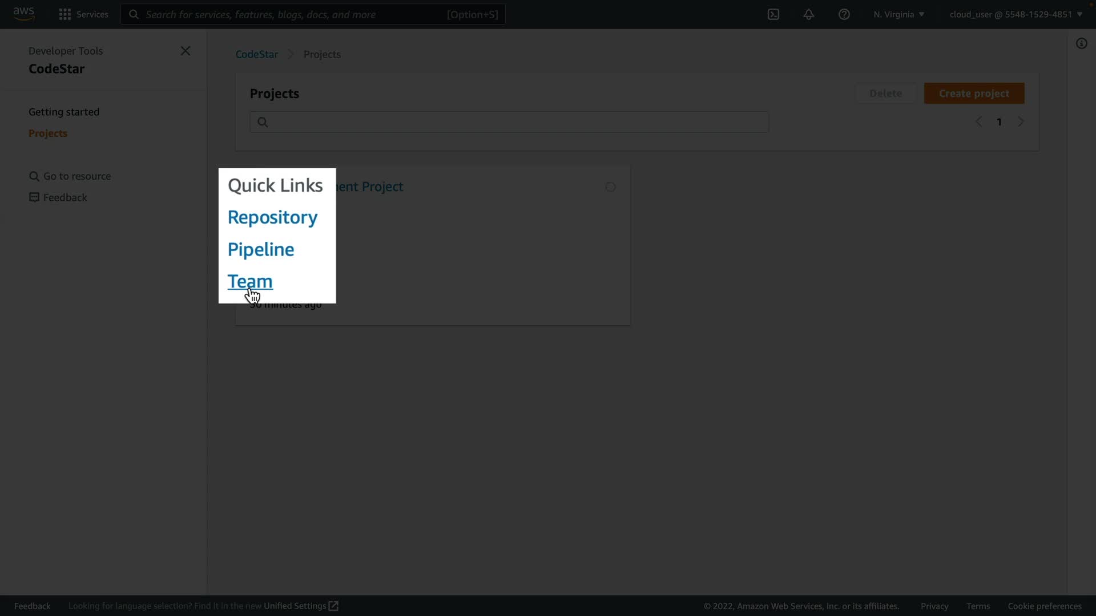Viewport: 1096px width, 616px height.
Task: Open Getting started in sidebar
Action: click(64, 112)
